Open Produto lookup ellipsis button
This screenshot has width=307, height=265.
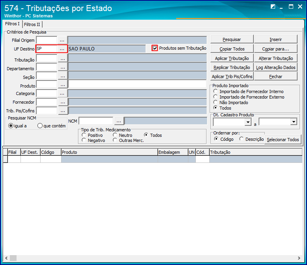pos(63,85)
